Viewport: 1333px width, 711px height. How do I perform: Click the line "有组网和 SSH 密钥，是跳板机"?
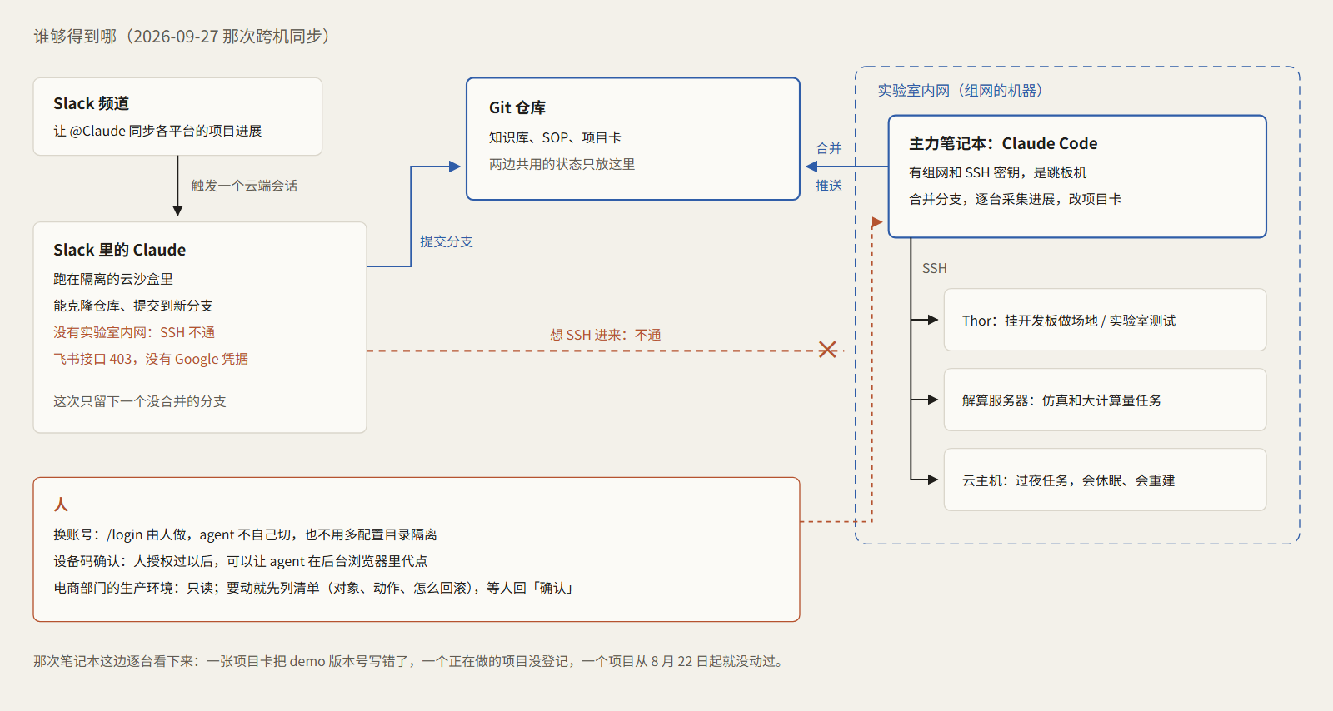click(x=998, y=172)
